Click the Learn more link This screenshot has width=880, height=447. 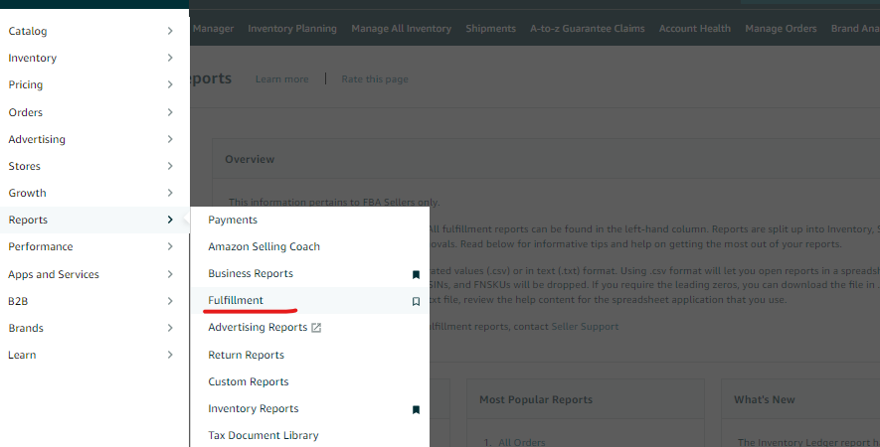click(281, 79)
